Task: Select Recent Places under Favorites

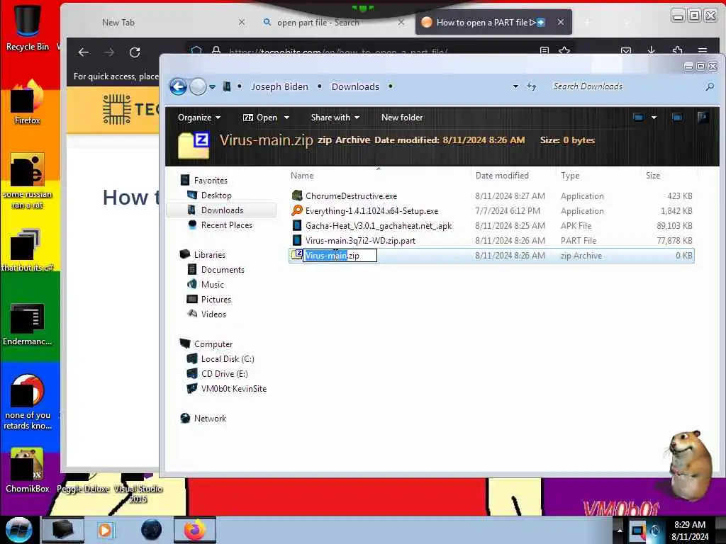Action: point(227,225)
